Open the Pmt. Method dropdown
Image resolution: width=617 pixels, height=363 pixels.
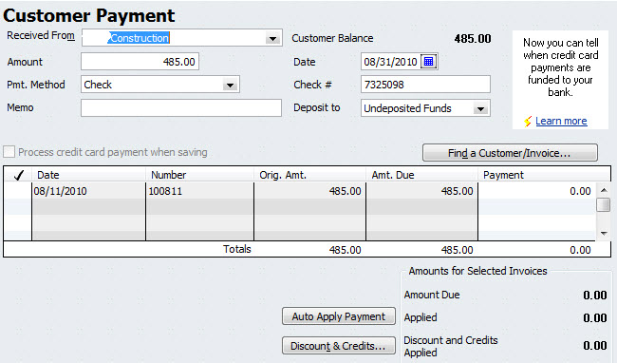(230, 85)
